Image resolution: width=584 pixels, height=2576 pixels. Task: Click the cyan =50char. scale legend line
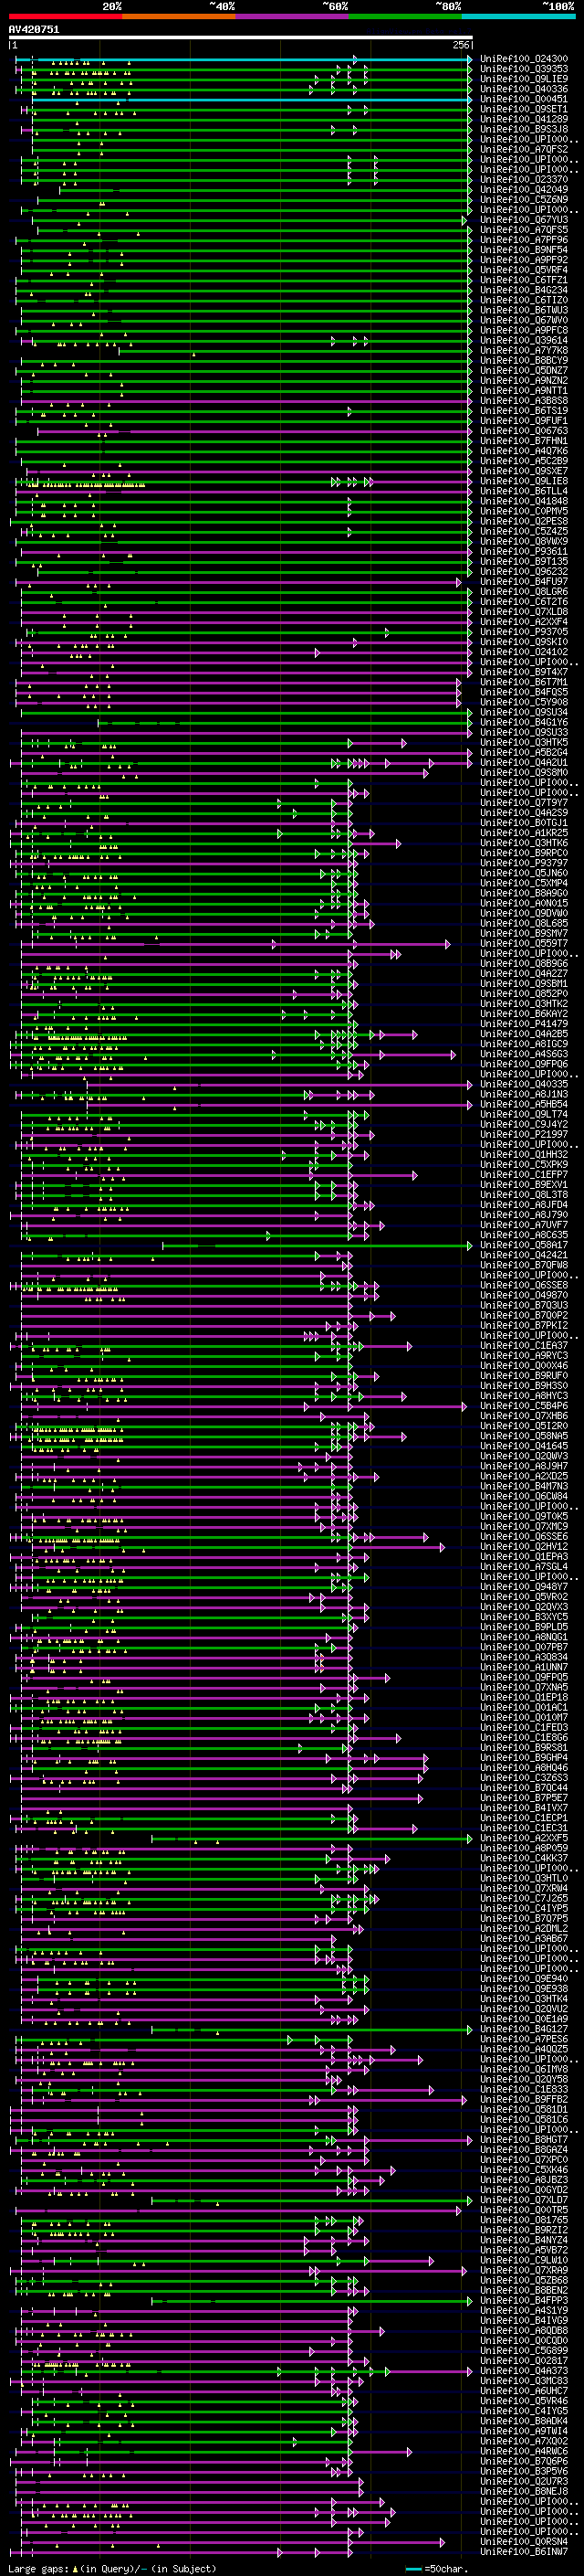[x=413, y=2568]
